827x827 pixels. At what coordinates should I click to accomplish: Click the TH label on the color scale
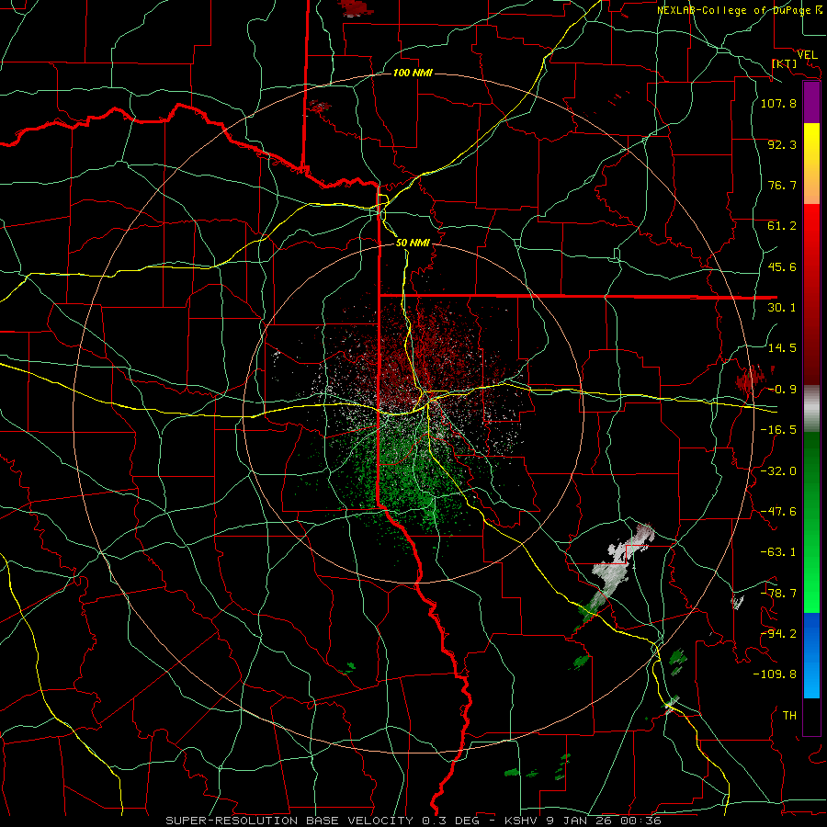tap(789, 716)
